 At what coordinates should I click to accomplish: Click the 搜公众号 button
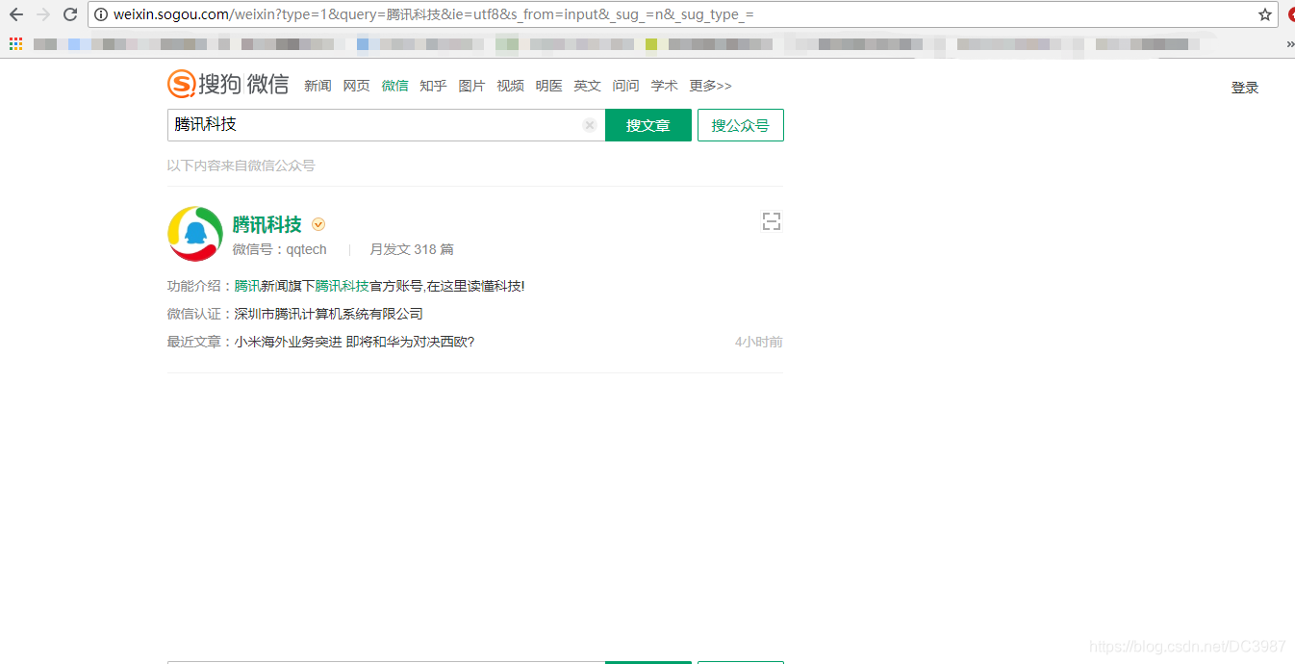[741, 125]
